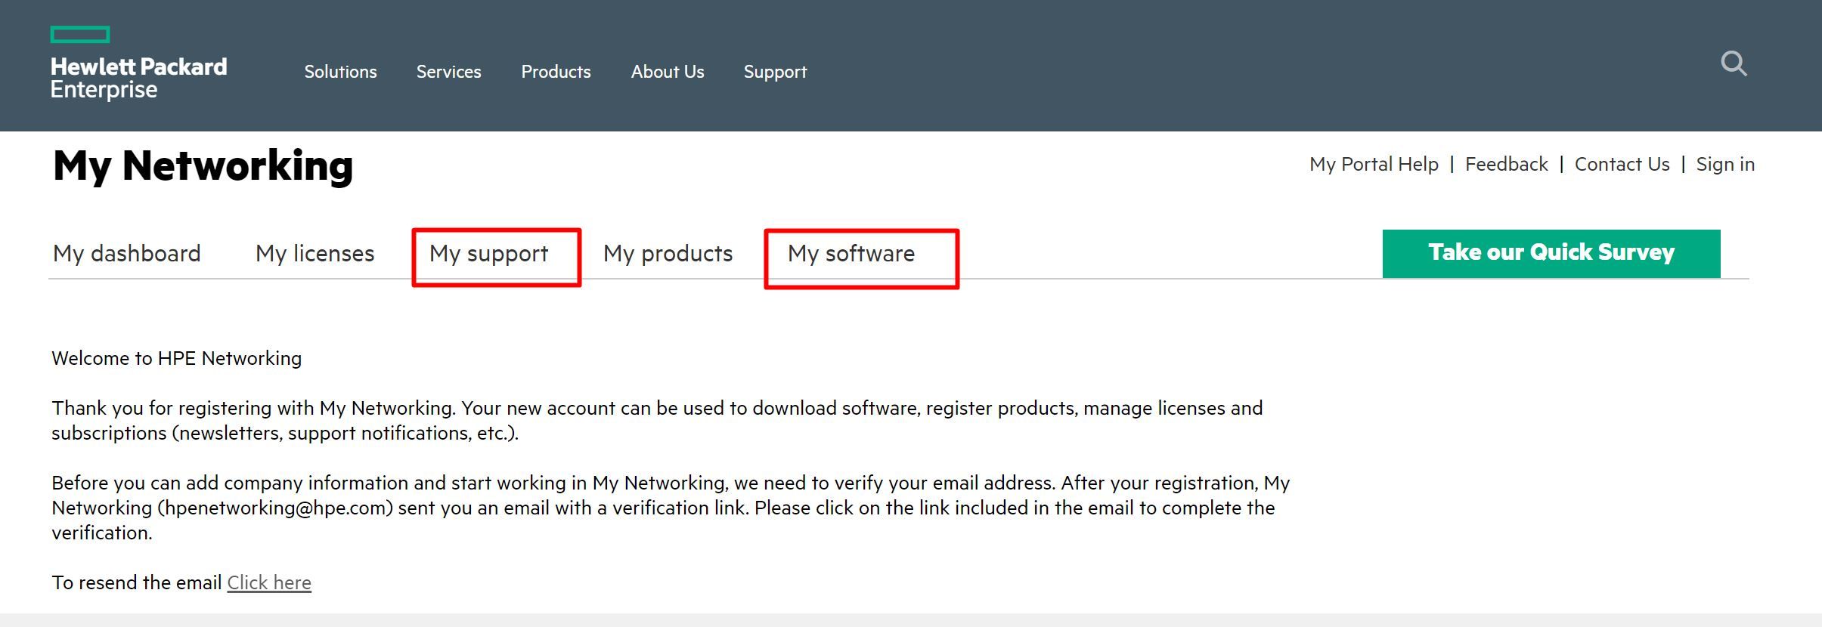This screenshot has height=627, width=1822.
Task: Open the Feedback link
Action: pyautogui.click(x=1506, y=164)
